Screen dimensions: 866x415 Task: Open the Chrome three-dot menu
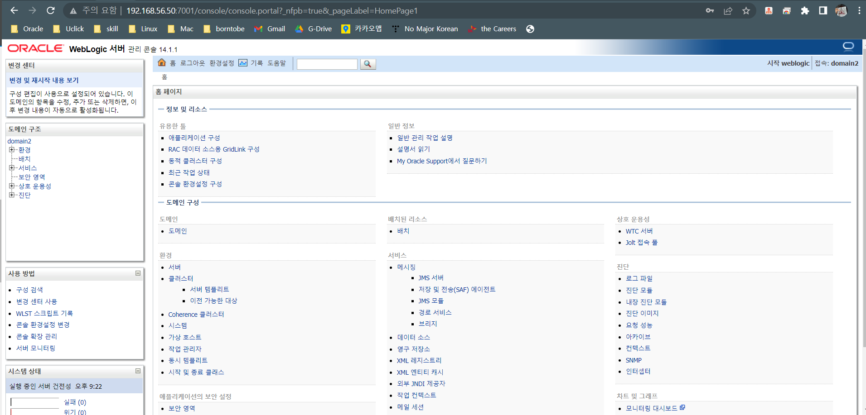point(859,11)
